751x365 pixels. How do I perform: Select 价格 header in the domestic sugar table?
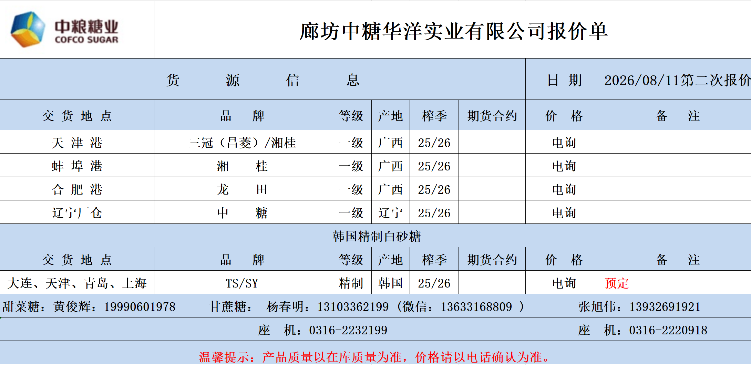[564, 116]
